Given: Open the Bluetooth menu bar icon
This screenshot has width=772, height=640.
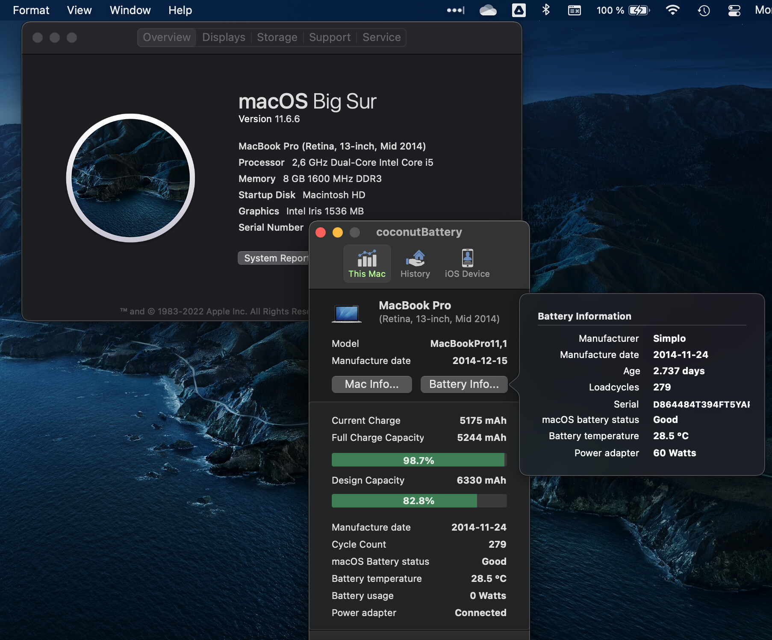Looking at the screenshot, I should (x=546, y=10).
